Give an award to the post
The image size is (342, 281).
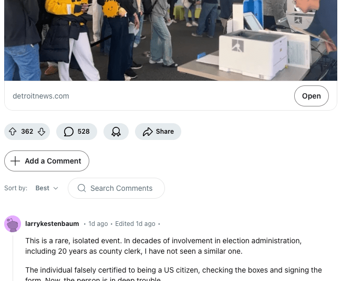click(x=116, y=132)
